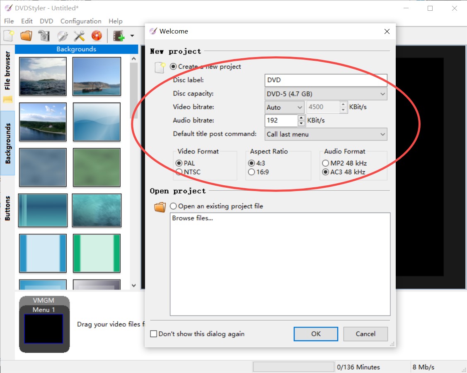Increase the audio bitrate with the up arrow
The image size is (467, 373).
pos(301,117)
